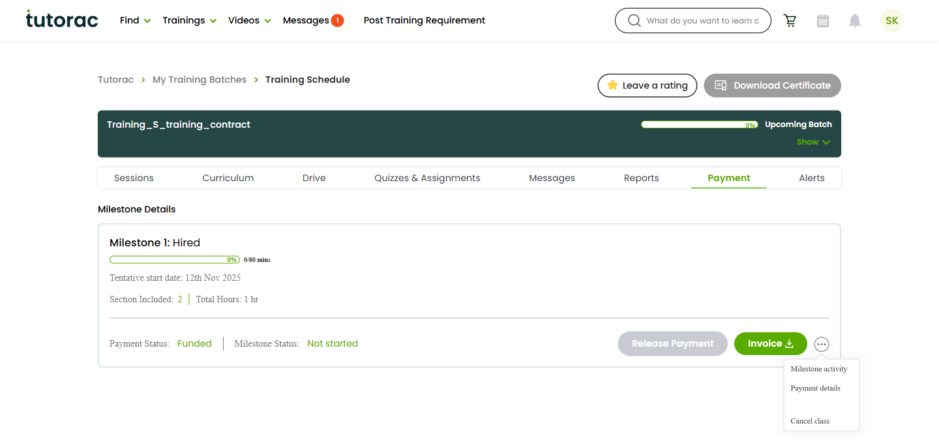
Task: Go to My Training Batches breadcrumb
Action: click(x=200, y=79)
